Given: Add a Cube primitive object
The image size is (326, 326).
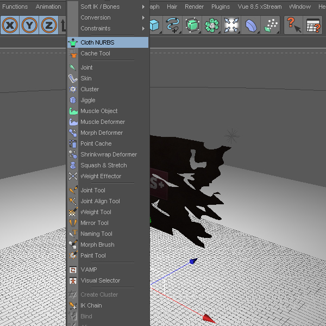Looking at the screenshot, I should tap(154, 25).
